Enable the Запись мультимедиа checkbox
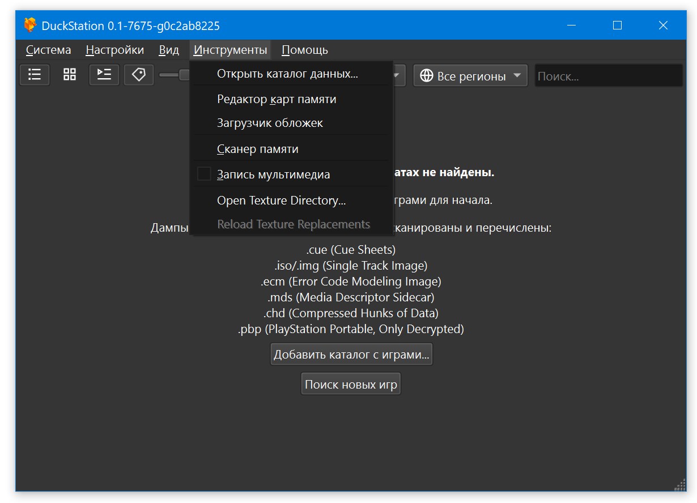Image resolution: width=697 pixels, height=503 pixels. click(204, 174)
